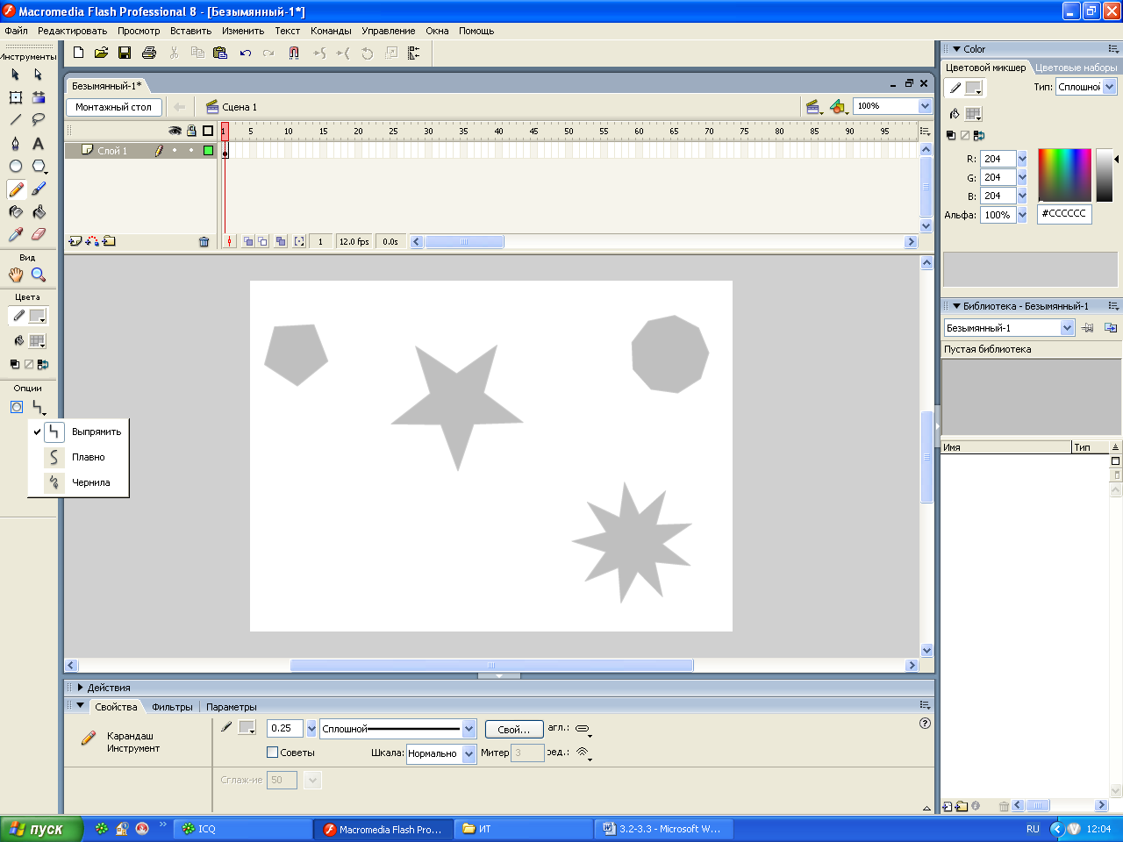
Task: Toggle eye visibility column for all layers
Action: pos(175,131)
